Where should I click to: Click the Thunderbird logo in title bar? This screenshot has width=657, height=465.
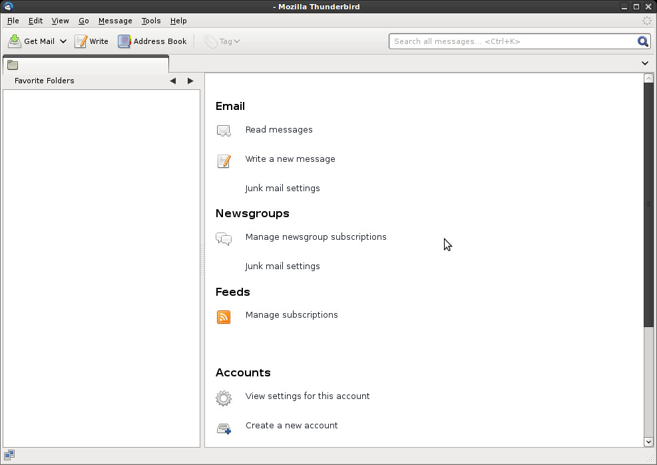click(8, 6)
